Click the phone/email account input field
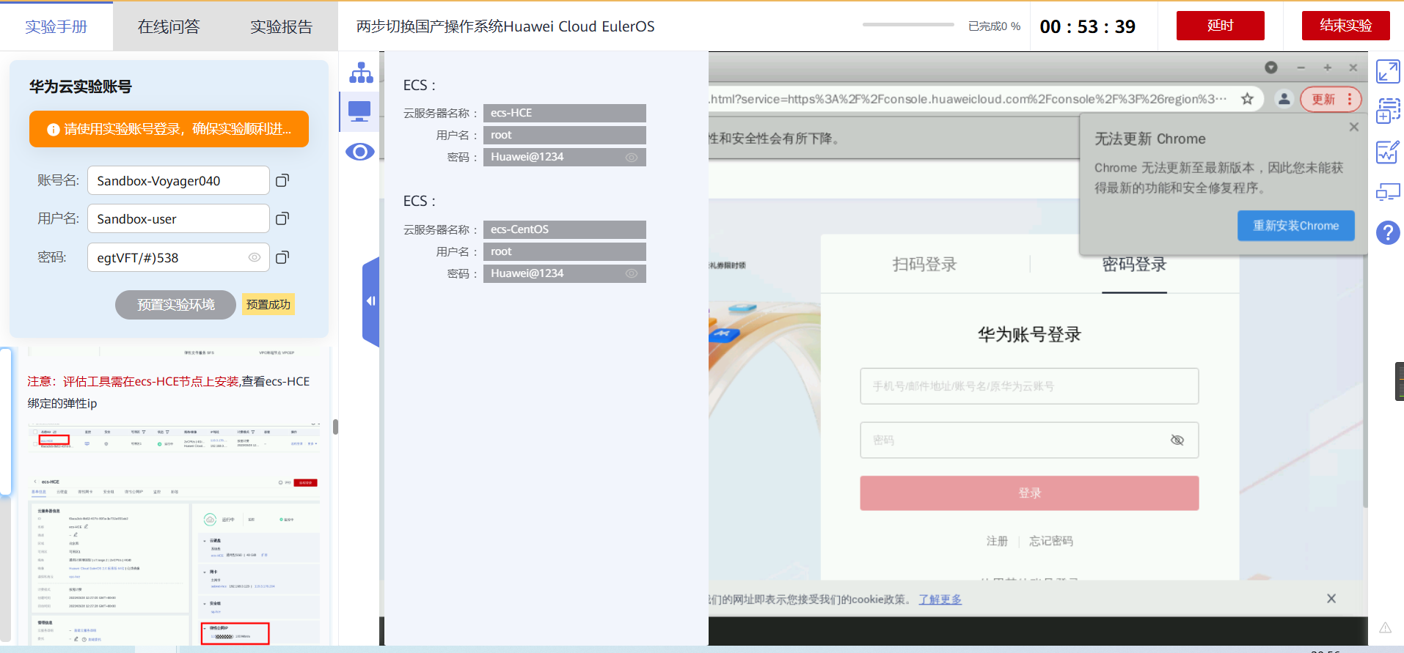The height and width of the screenshot is (653, 1404). pos(1029,386)
